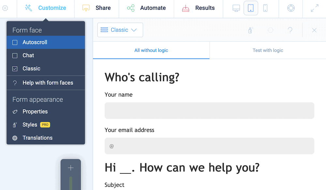The width and height of the screenshot is (326, 190).
Task: Open the Share section
Action: 97,8
